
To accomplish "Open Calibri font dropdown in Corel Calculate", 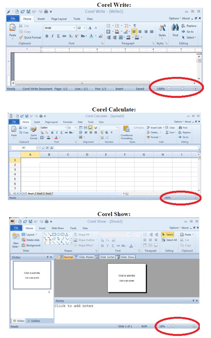I will coord(65,128).
